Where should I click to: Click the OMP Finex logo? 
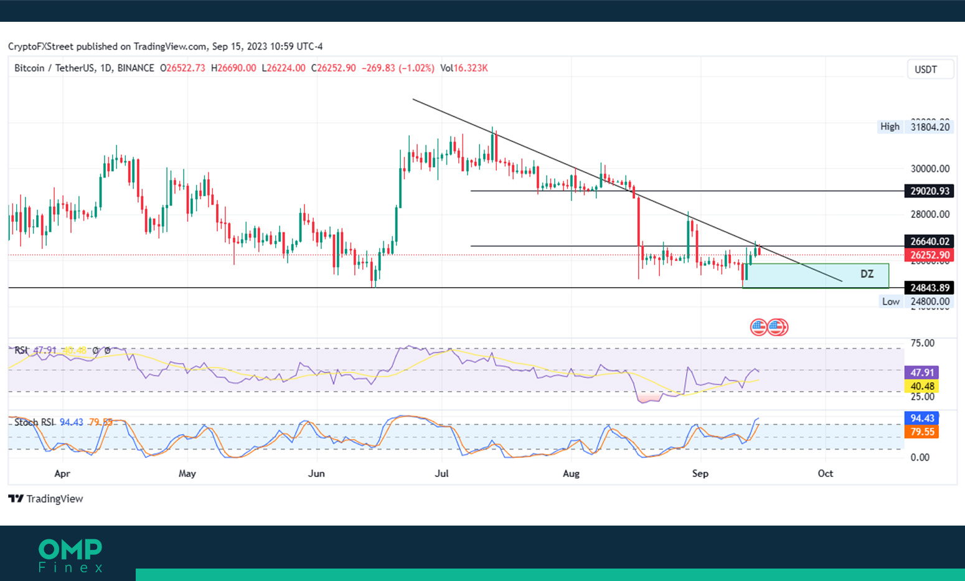70,555
